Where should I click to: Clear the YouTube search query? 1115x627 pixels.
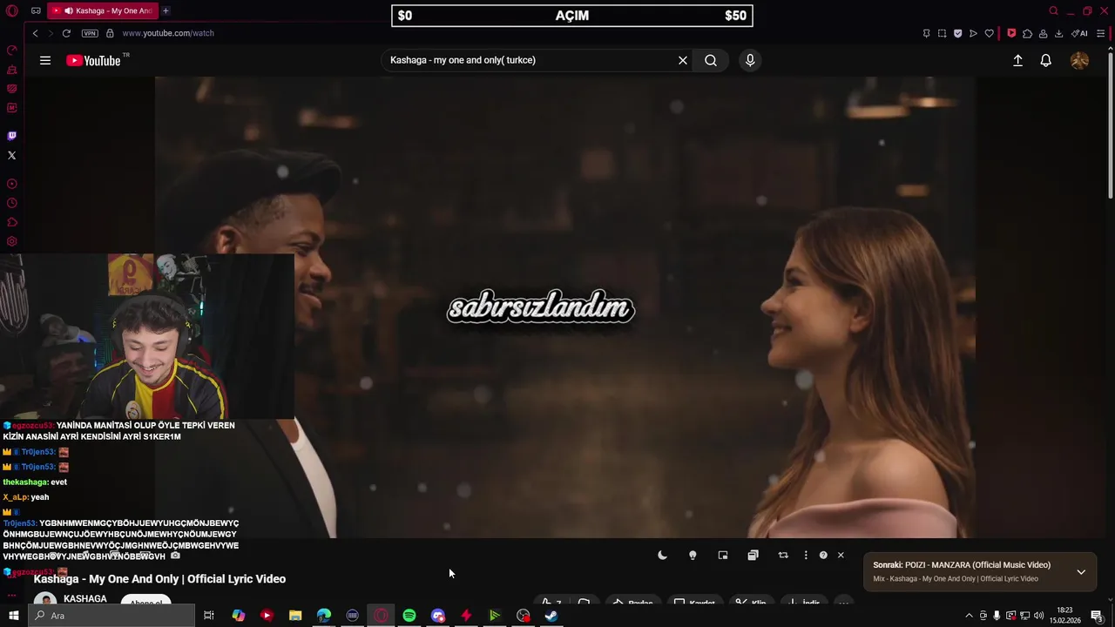(683, 60)
